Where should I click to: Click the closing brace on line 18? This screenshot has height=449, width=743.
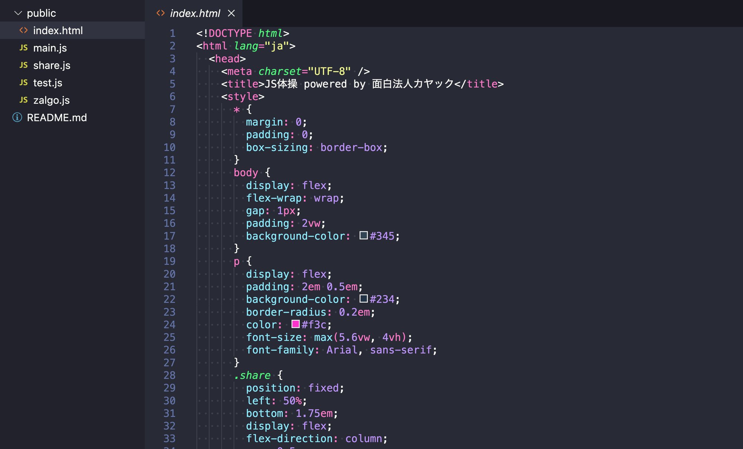tap(237, 248)
